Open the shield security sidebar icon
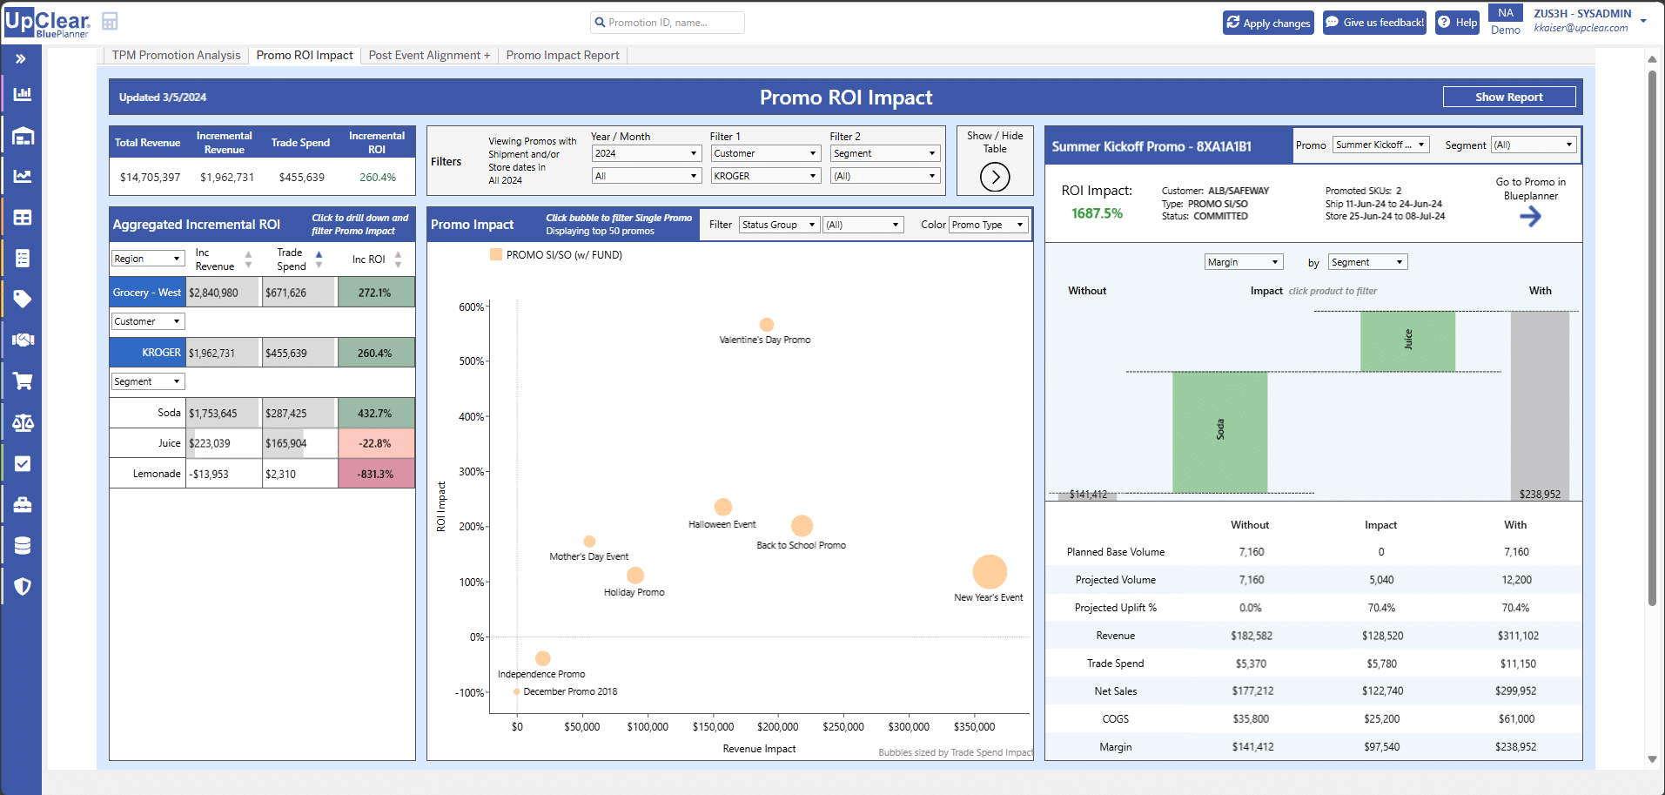Image resolution: width=1665 pixels, height=795 pixels. (23, 586)
